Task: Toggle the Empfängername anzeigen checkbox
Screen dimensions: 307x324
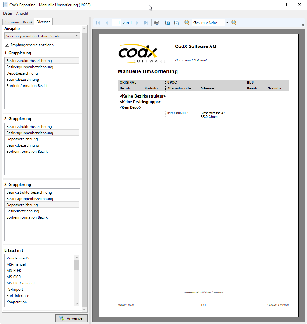Action: click(7, 45)
